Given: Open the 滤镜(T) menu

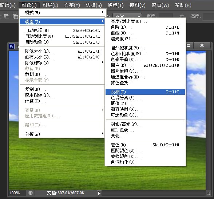Looking at the screenshot, I should (115, 5).
